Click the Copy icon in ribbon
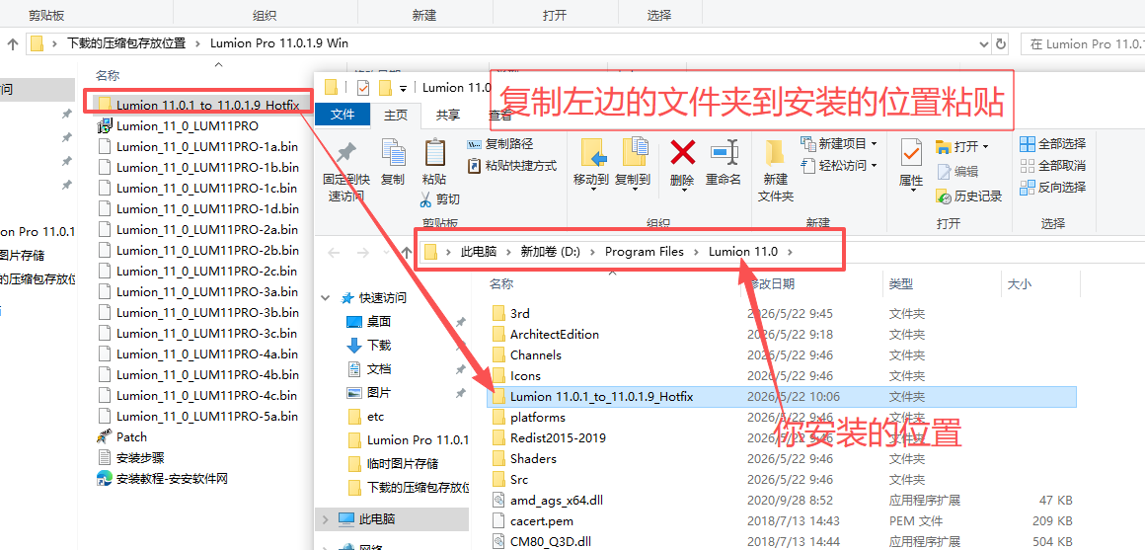 [x=393, y=153]
